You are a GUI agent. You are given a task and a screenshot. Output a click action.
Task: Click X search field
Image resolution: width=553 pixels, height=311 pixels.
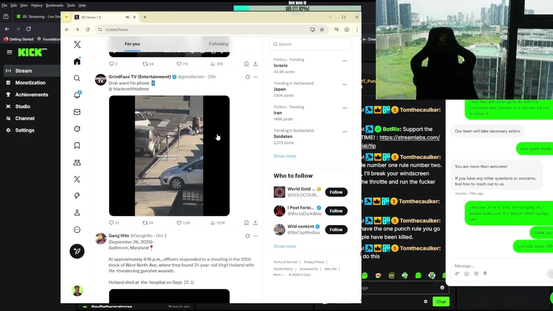311,44
